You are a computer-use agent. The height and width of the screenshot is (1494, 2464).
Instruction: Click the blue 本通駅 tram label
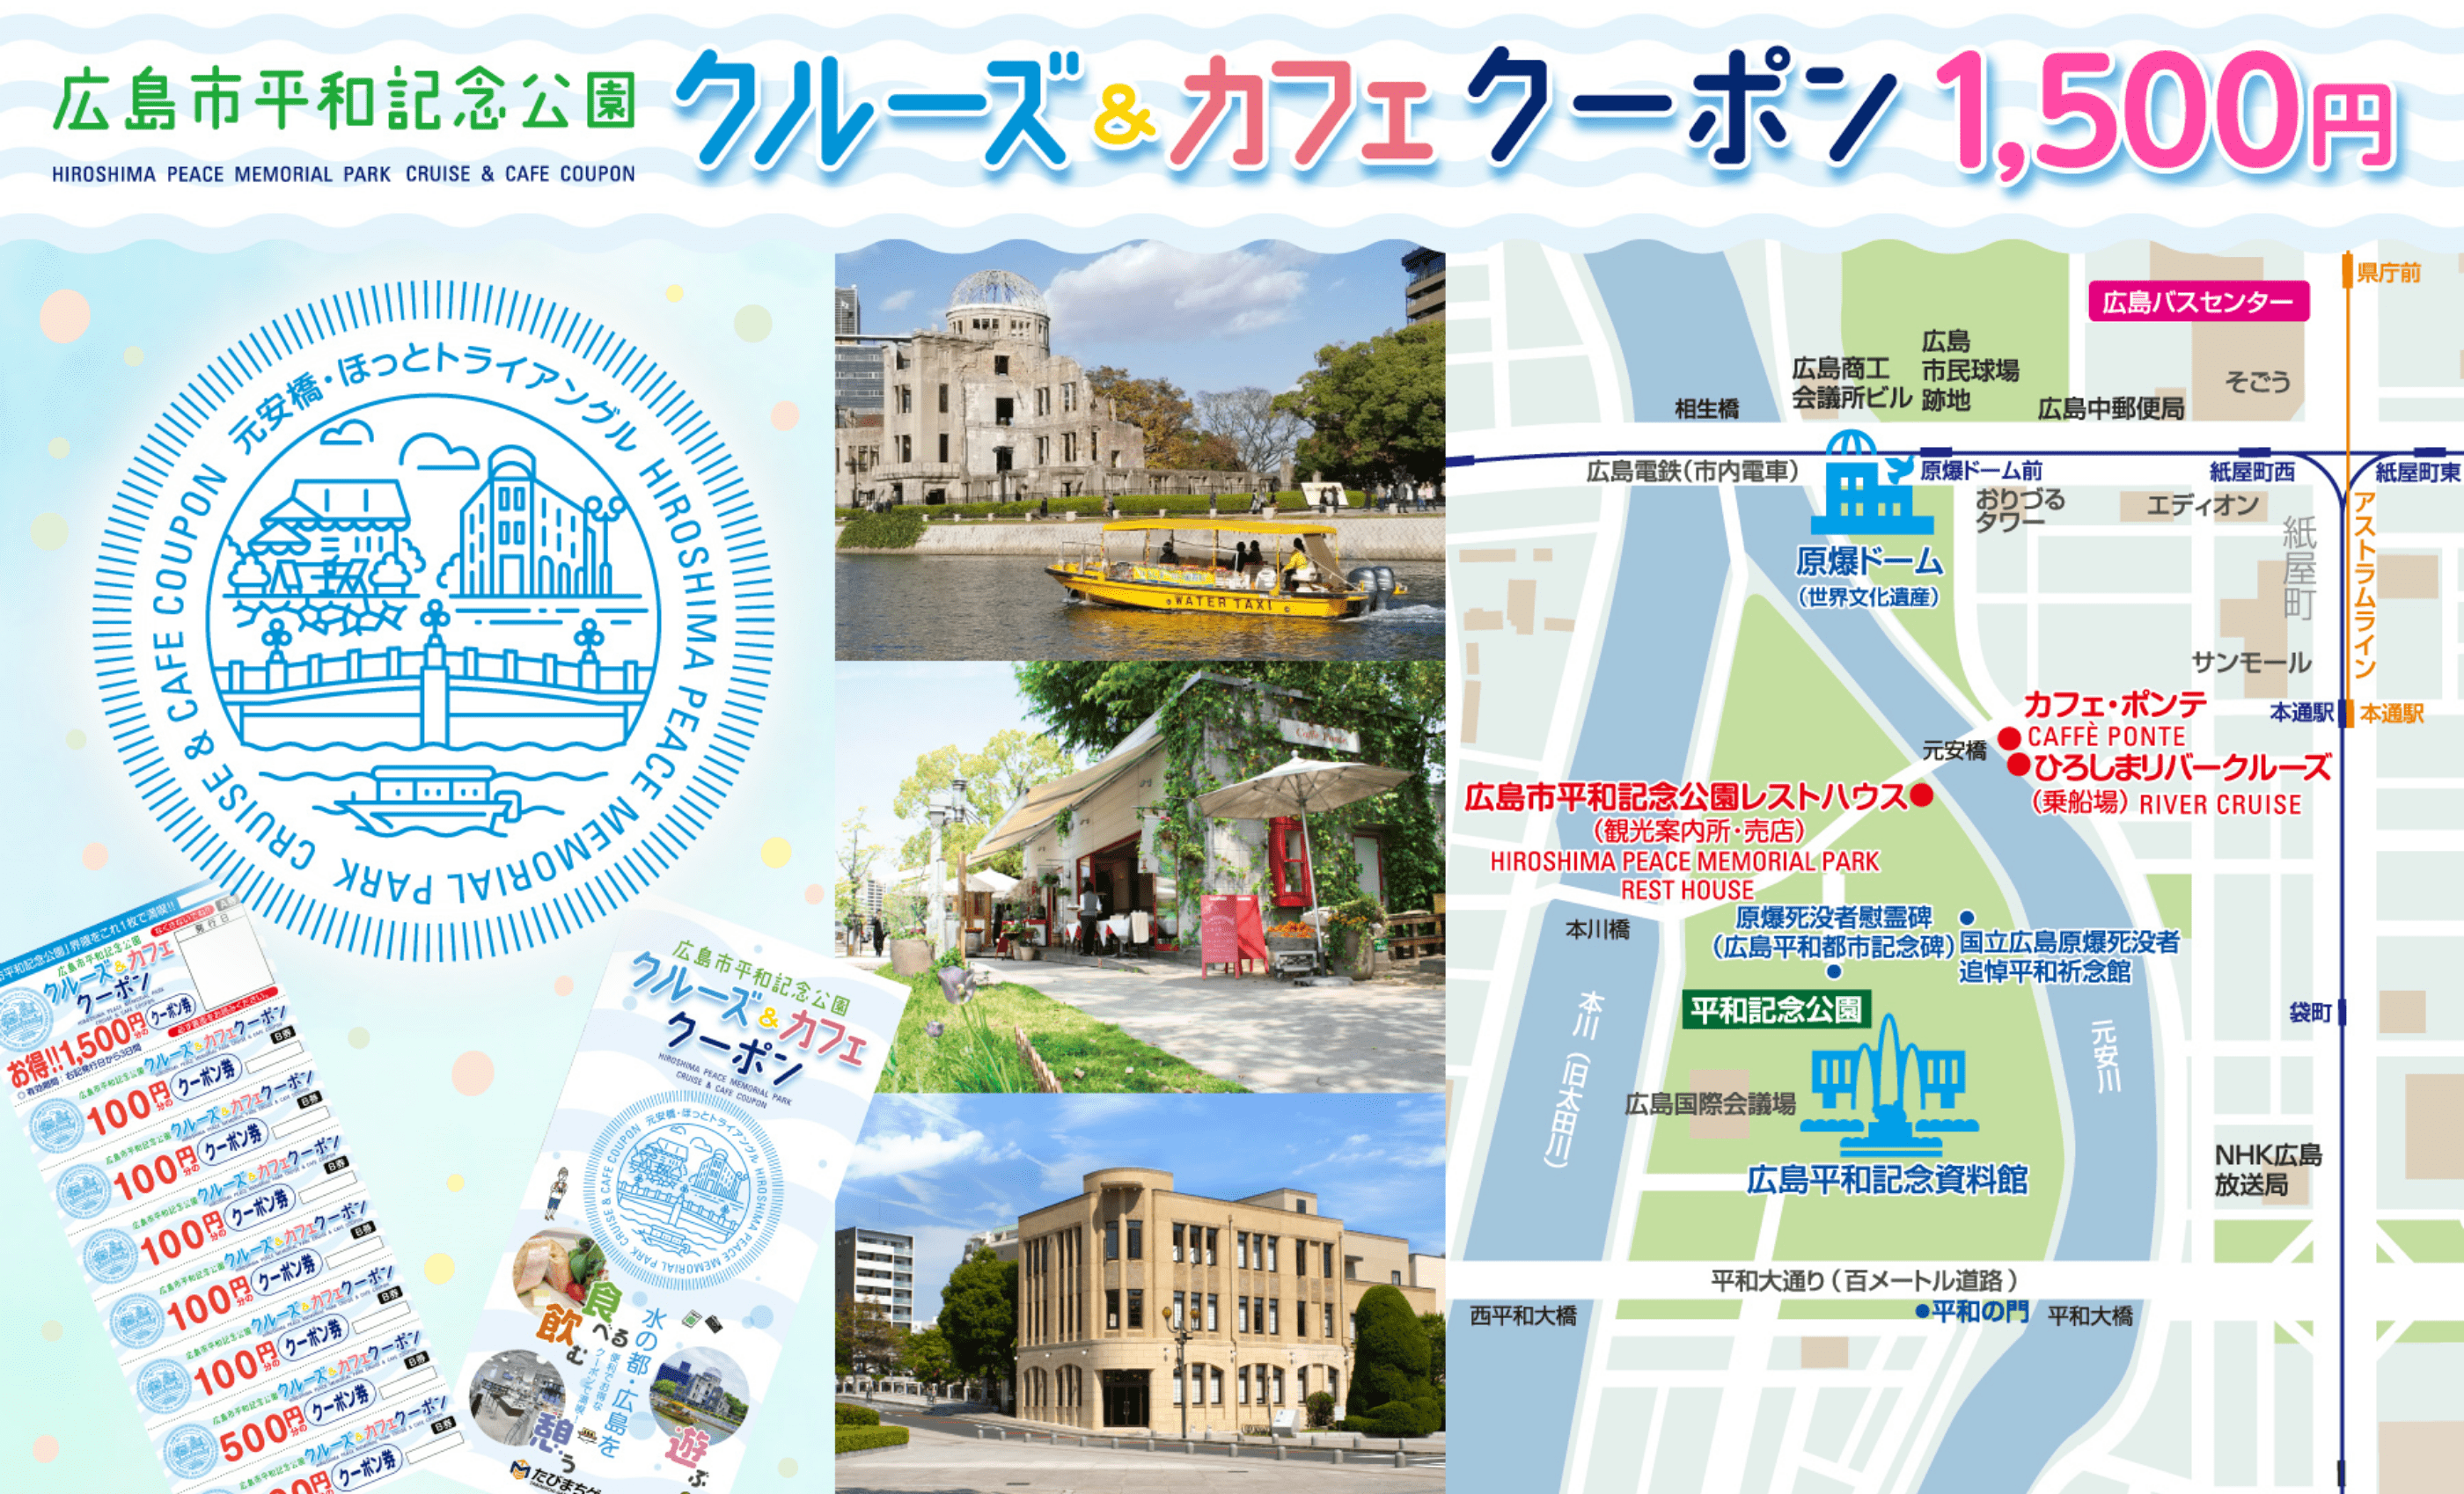2301,712
